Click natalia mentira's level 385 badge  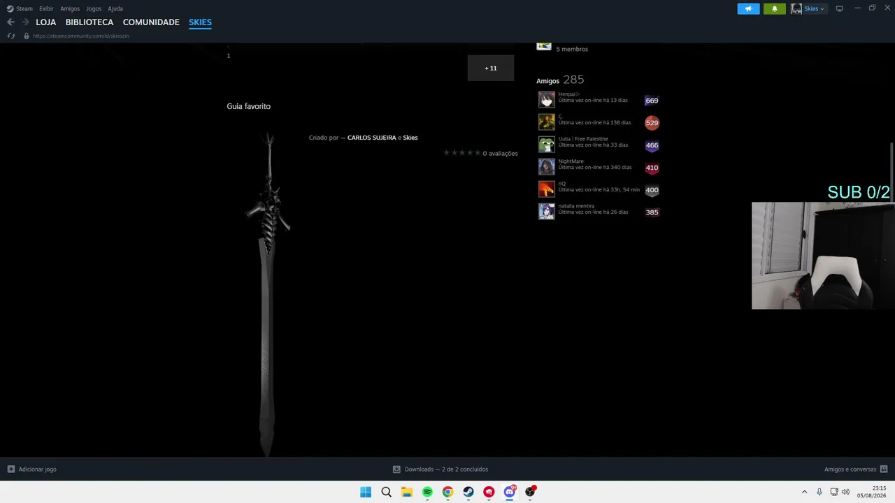[x=652, y=212]
